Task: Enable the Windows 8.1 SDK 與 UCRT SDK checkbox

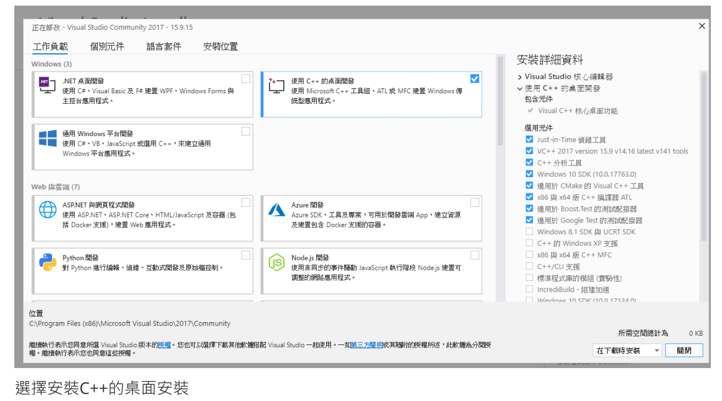Action: (529, 232)
